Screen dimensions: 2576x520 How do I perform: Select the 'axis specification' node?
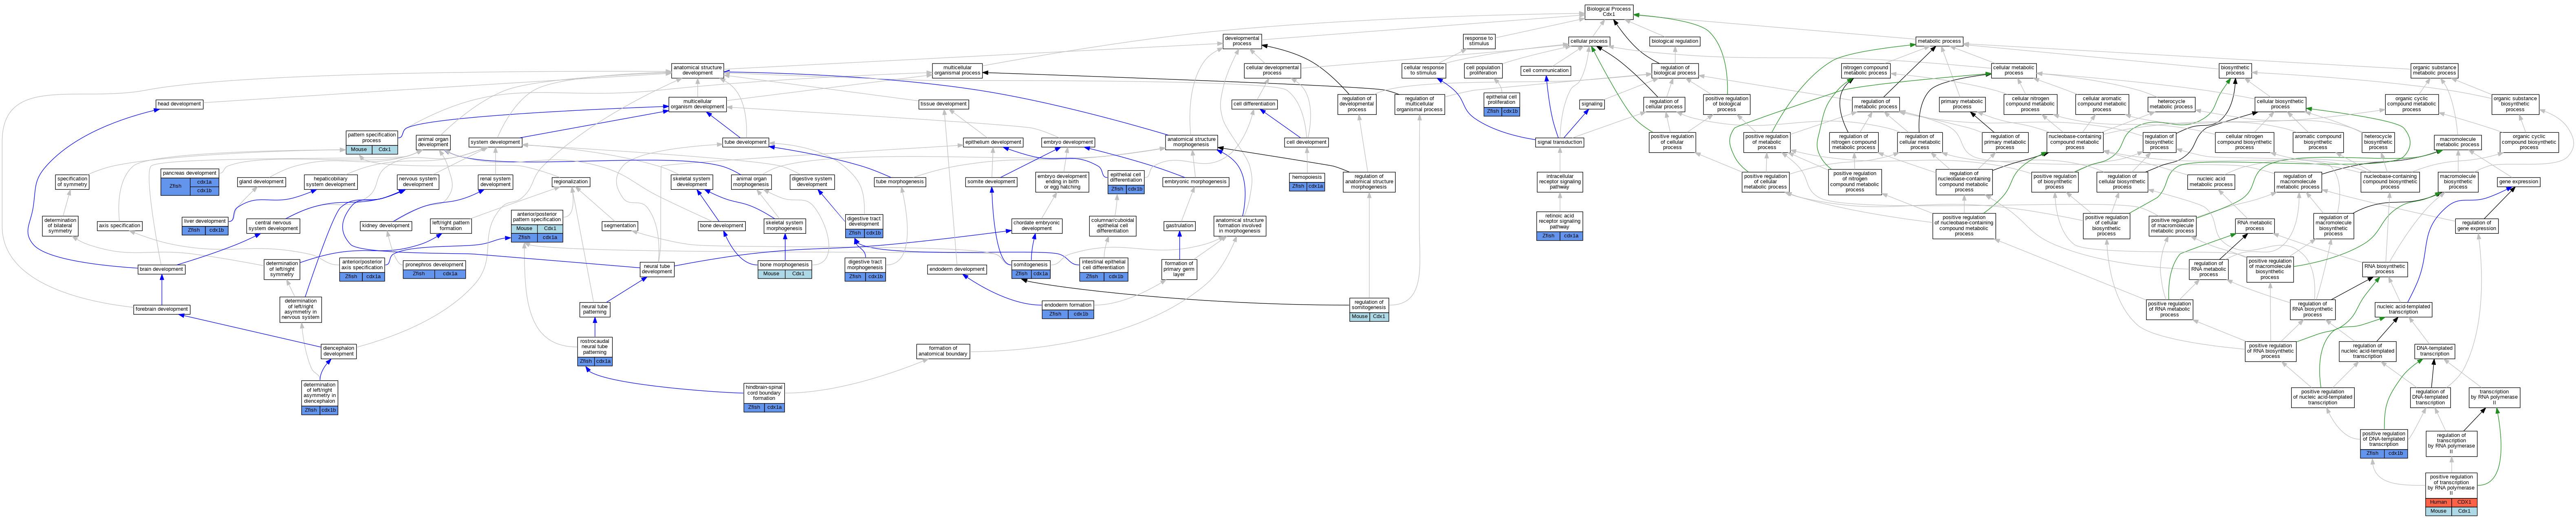(x=120, y=226)
